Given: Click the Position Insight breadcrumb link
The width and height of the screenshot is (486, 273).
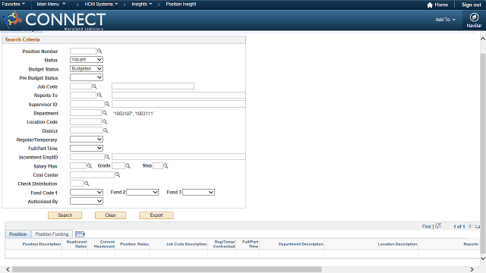Looking at the screenshot, I should (x=181, y=4).
